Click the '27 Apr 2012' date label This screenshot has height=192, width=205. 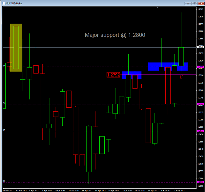coord(153,190)
